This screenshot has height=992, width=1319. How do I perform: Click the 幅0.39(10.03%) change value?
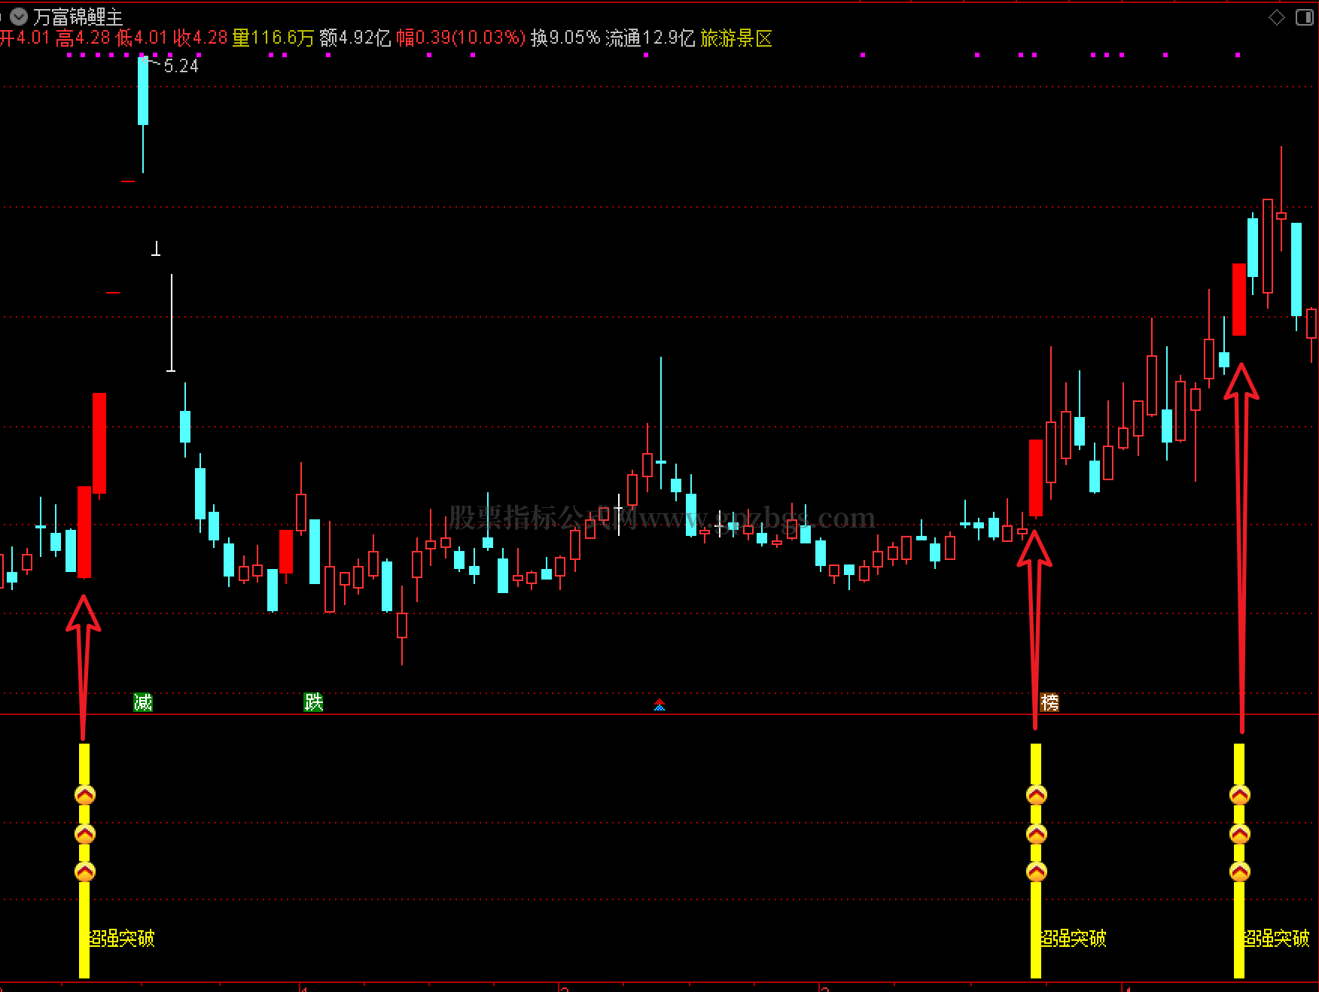point(461,38)
